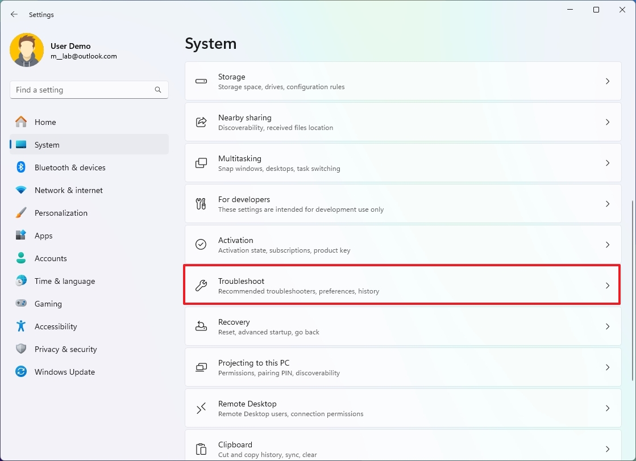Open Privacy & security label

pyautogui.click(x=66, y=349)
